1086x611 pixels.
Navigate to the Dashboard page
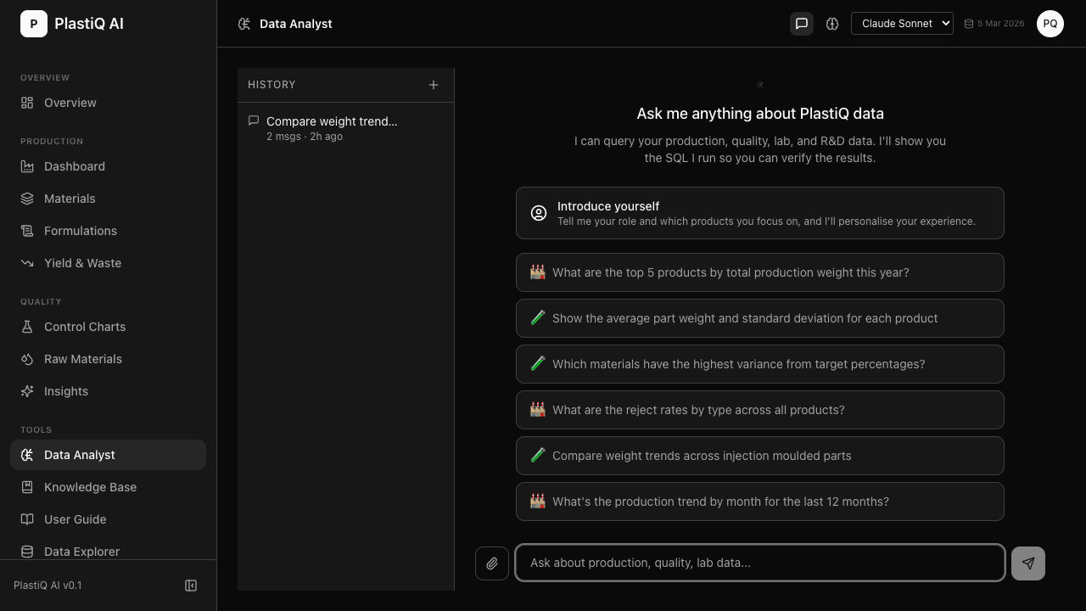(75, 166)
